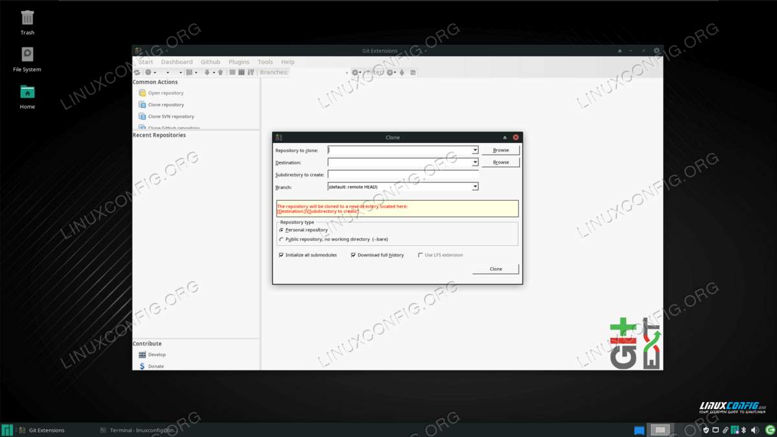Expand the Destination dropdown arrow

tap(475, 162)
